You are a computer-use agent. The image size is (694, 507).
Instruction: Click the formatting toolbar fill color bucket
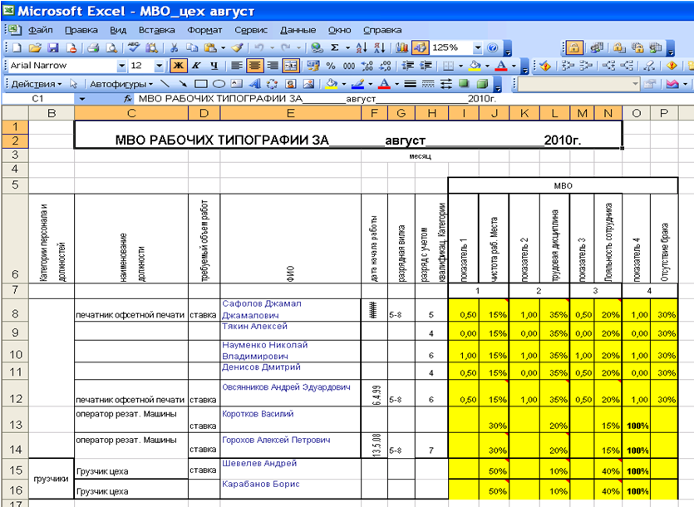[x=475, y=66]
